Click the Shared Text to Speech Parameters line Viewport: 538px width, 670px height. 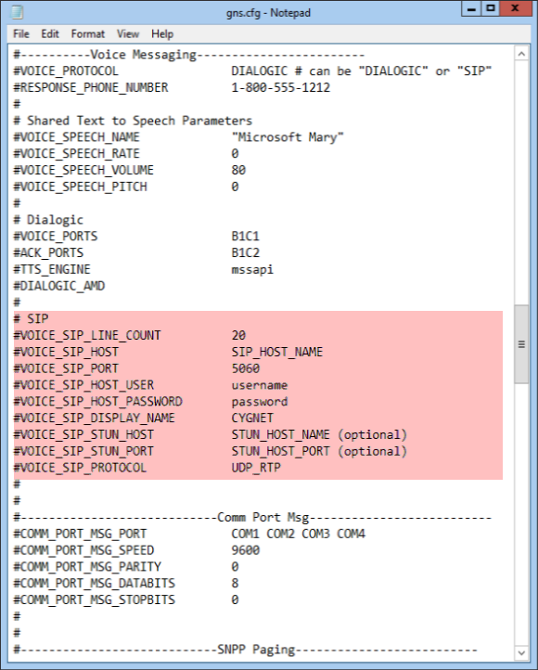(133, 121)
